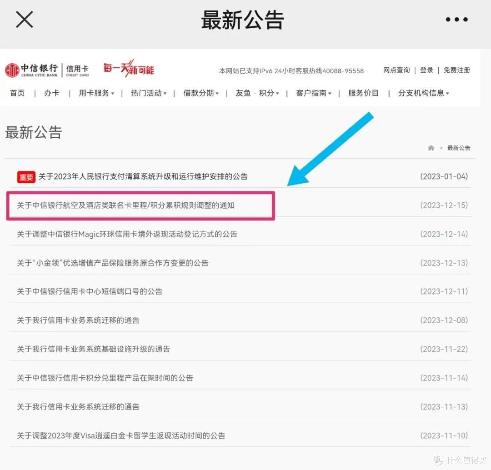Click the date (2023-01-04)

(x=444, y=177)
